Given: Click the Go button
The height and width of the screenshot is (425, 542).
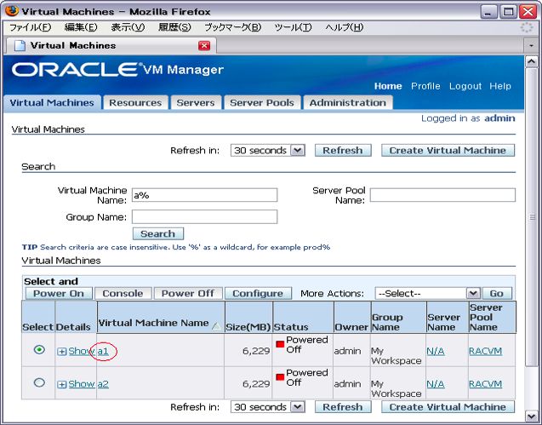Looking at the screenshot, I should 497,294.
